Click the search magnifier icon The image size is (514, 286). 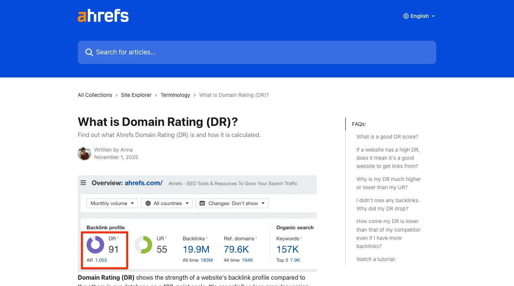click(89, 52)
